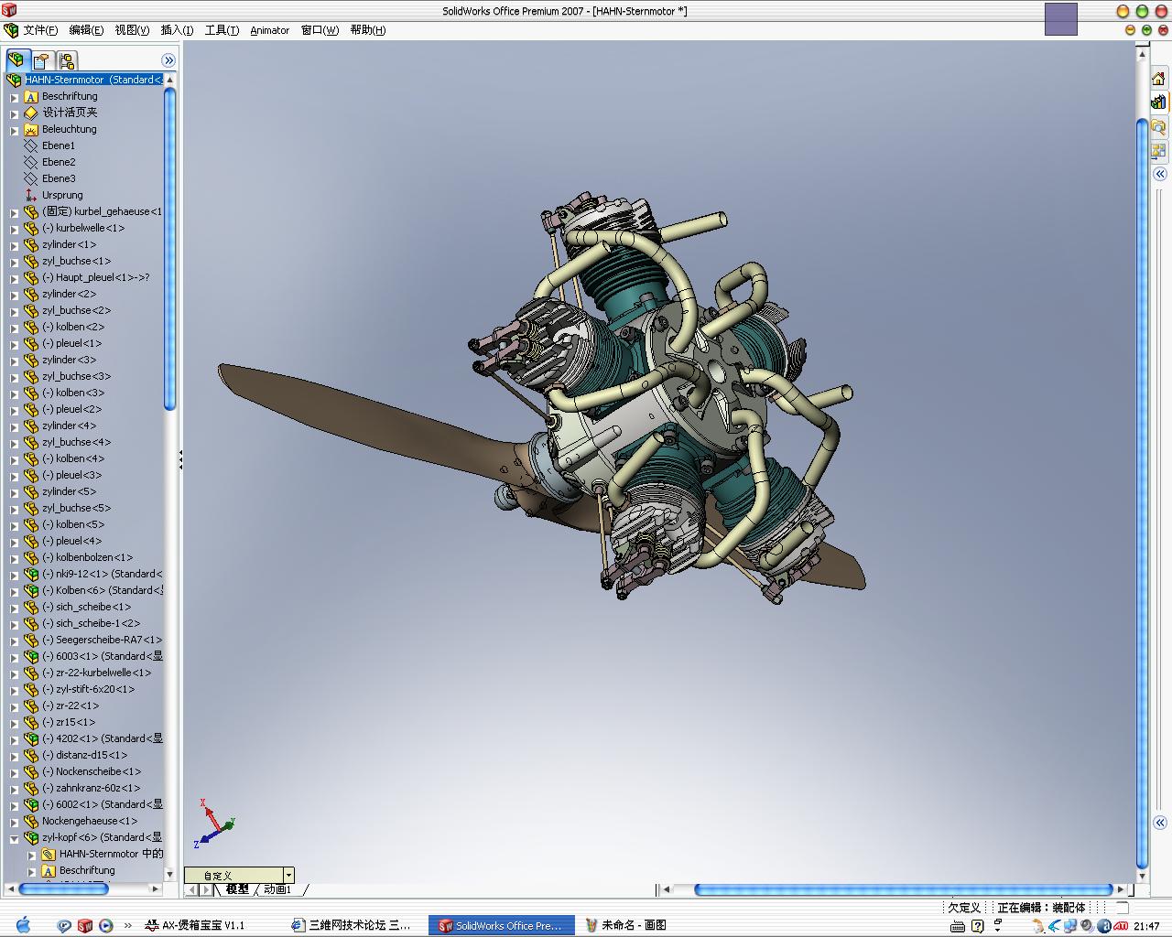Screen dimensions: 1172x937
Task: Expand the Beschriftung folder at tree top
Action: coord(14,96)
